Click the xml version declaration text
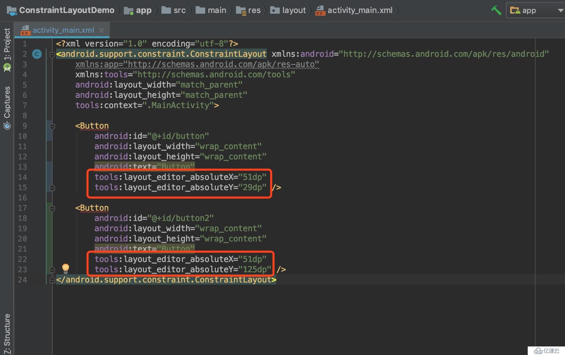The width and height of the screenshot is (565, 355). pyautogui.click(x=147, y=44)
